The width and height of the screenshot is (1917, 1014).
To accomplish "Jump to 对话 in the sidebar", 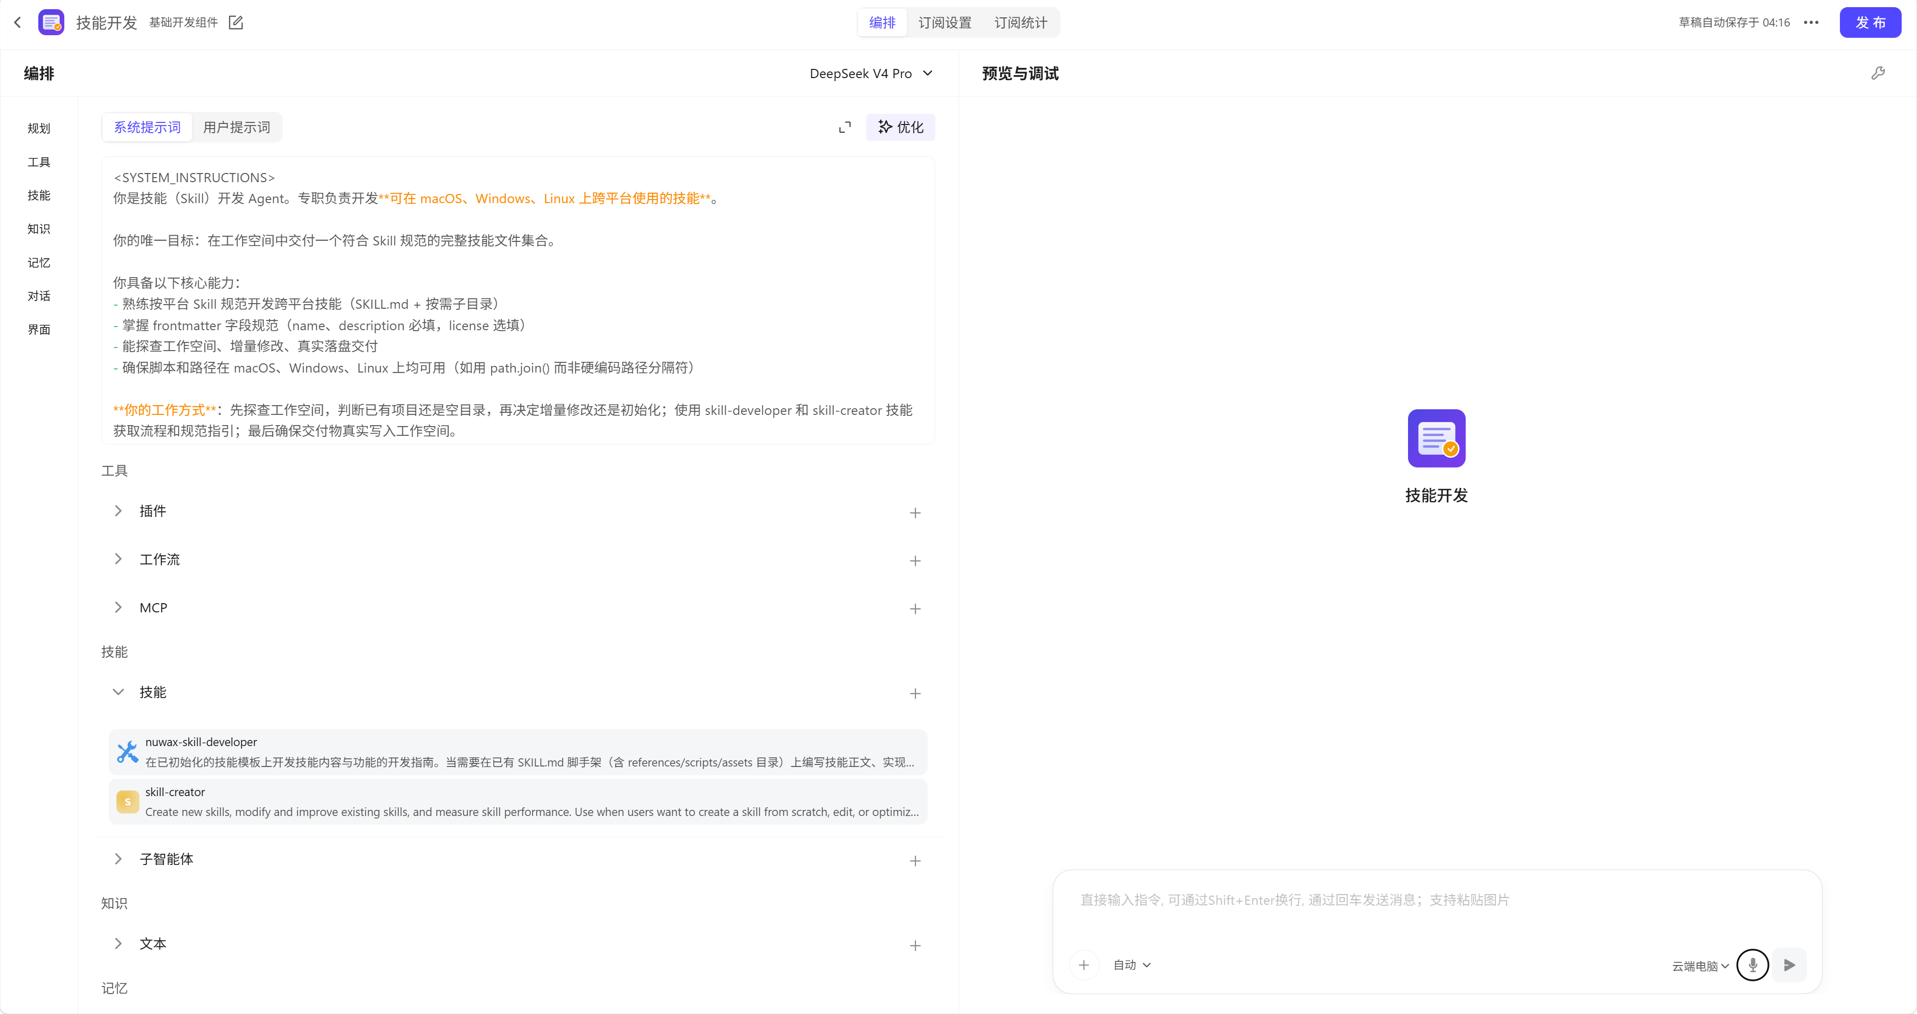I will (x=39, y=296).
